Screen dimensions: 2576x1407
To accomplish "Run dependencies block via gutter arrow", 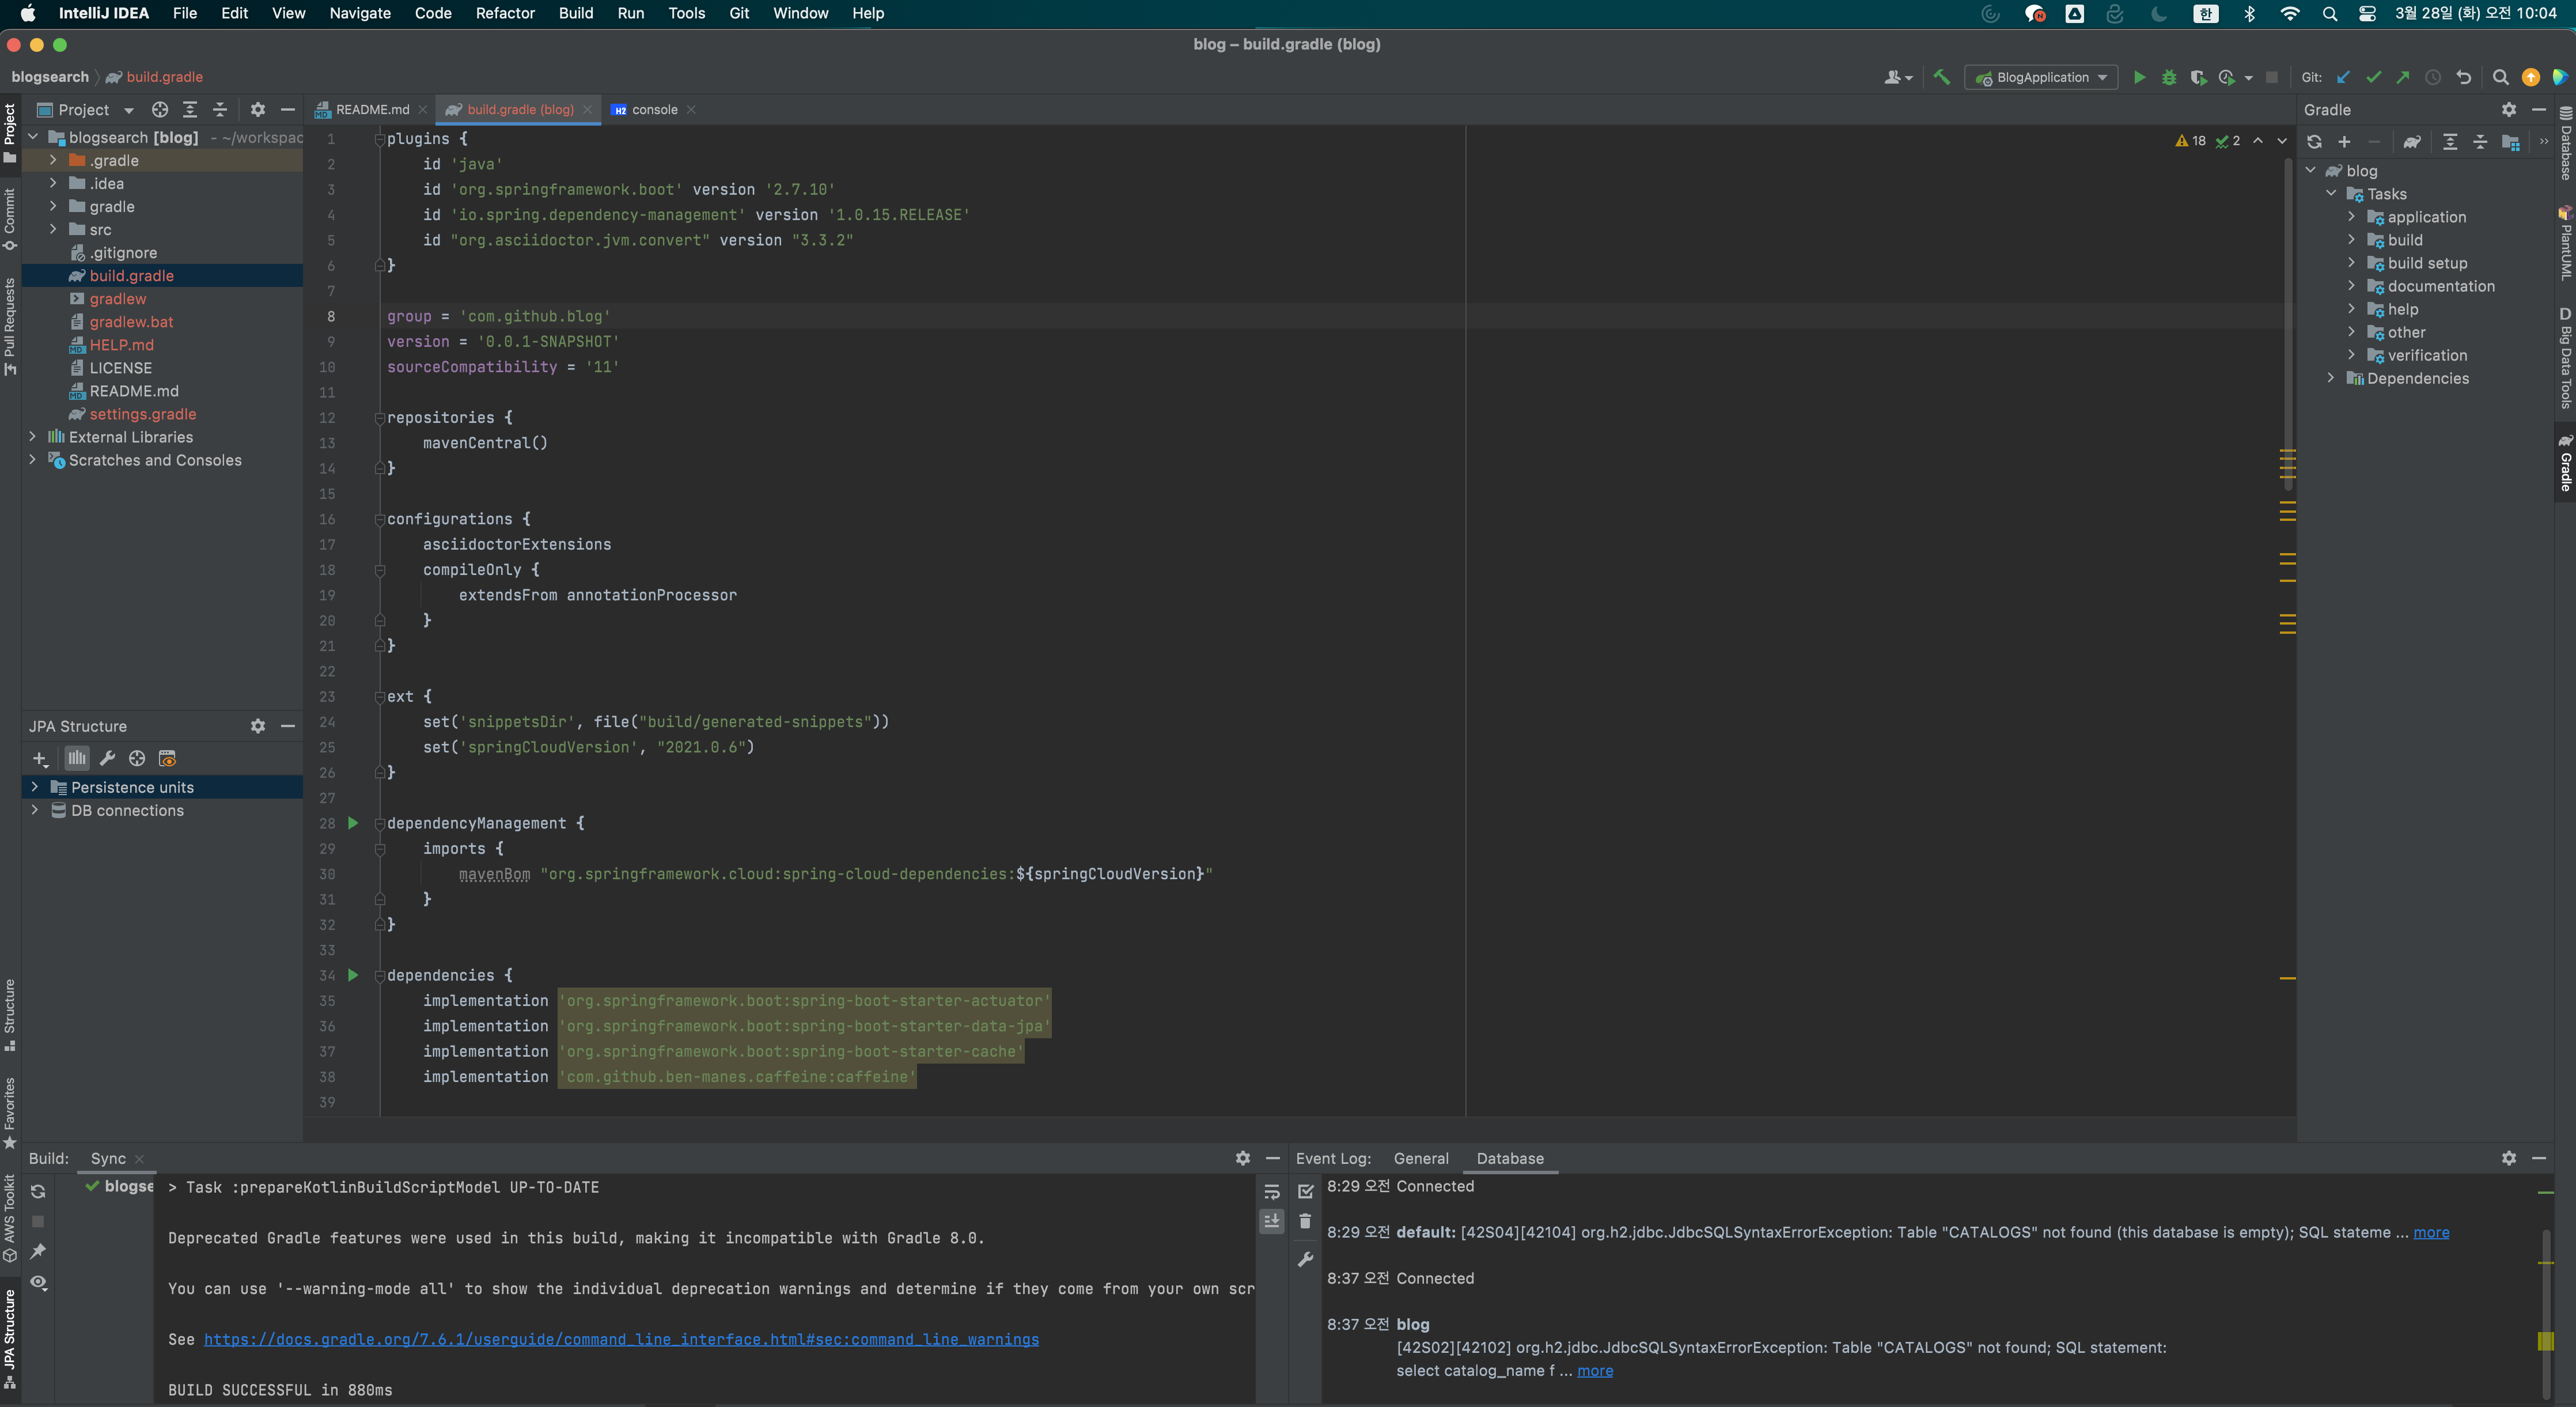I will (x=353, y=975).
